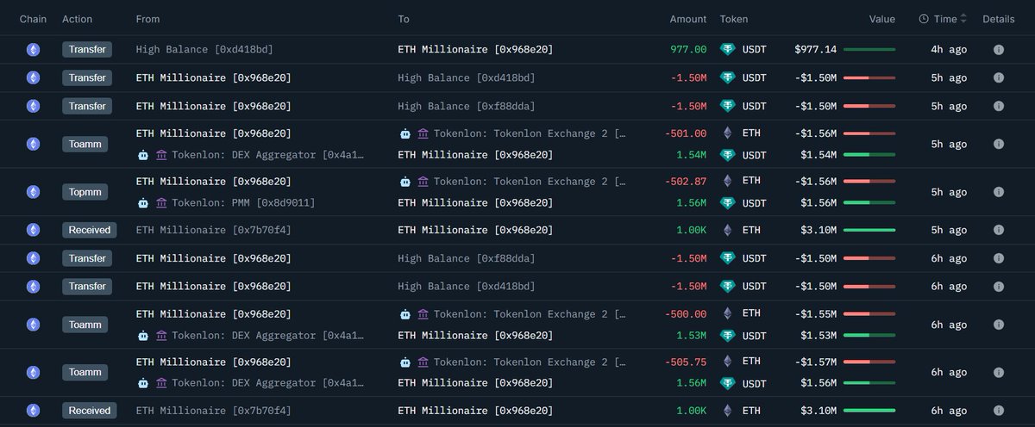Click the green value bar next to $977.14

869,50
